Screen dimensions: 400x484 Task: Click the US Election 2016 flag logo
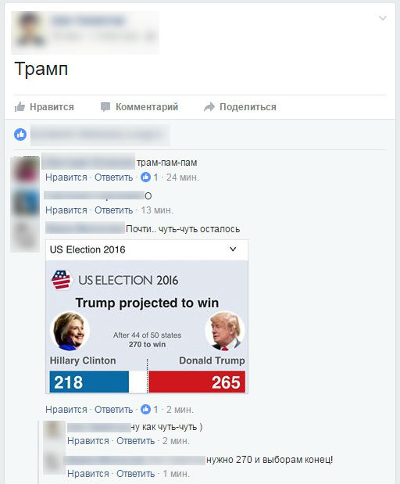pyautogui.click(x=61, y=280)
